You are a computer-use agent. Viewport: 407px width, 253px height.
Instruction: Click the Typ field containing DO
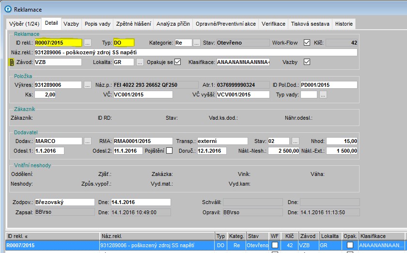pos(124,43)
